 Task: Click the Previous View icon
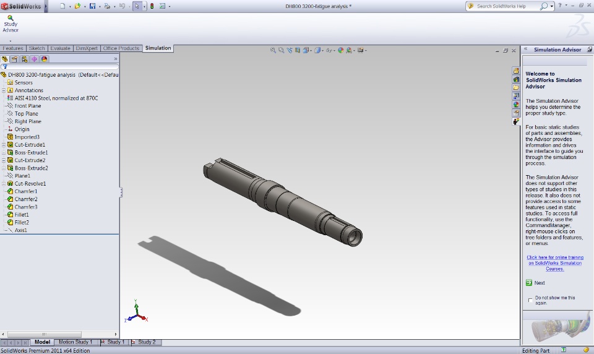click(290, 50)
